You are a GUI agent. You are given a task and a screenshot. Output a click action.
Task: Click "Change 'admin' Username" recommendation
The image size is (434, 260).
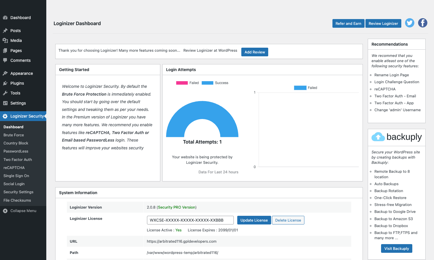click(398, 110)
